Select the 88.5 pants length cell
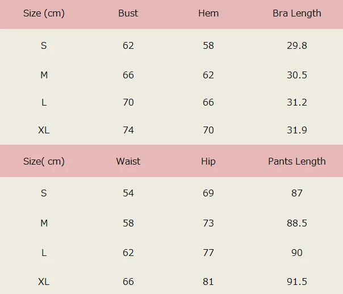This screenshot has width=343, height=294. coord(297,223)
